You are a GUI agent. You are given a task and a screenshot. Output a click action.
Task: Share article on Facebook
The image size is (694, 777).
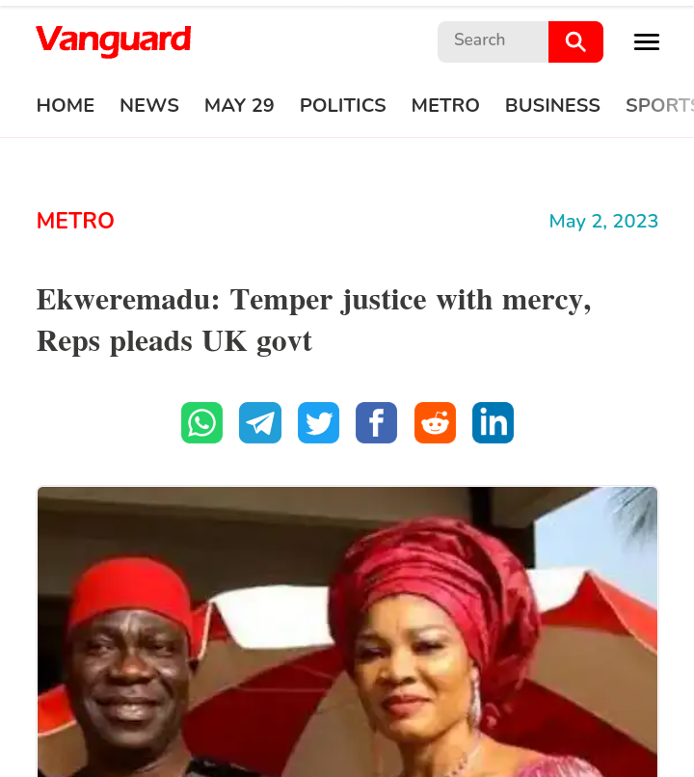pyautogui.click(x=377, y=422)
